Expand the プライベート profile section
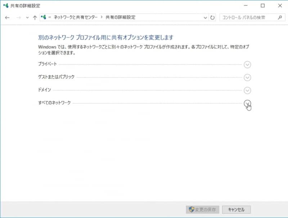 (x=247, y=65)
